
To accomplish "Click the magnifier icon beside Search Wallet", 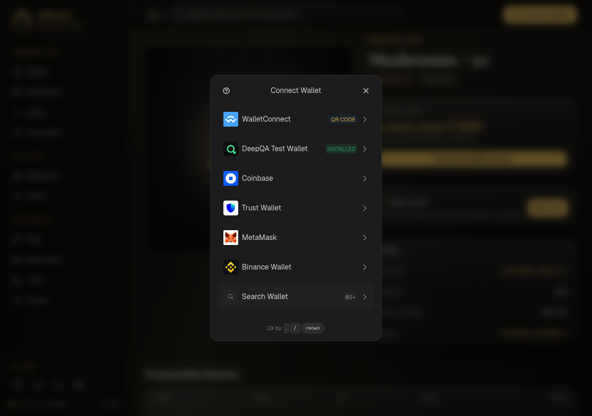I will [x=231, y=297].
